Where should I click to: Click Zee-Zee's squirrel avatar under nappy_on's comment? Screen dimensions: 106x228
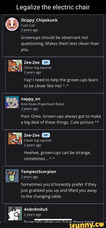coord(15,138)
